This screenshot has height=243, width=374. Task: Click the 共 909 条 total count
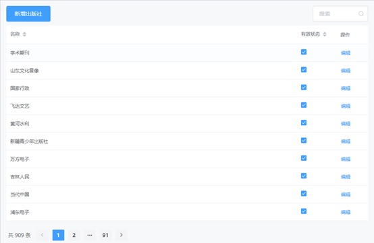coord(20,235)
